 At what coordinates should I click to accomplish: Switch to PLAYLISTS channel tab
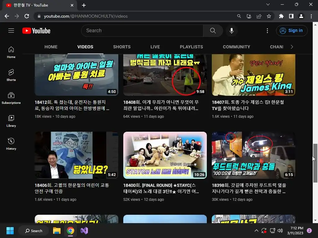tap(191, 47)
